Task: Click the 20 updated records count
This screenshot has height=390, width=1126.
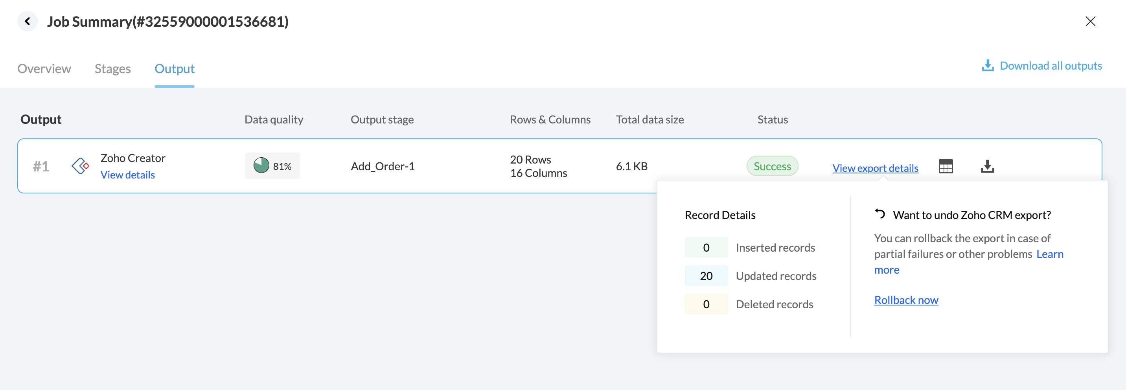Action: (706, 276)
